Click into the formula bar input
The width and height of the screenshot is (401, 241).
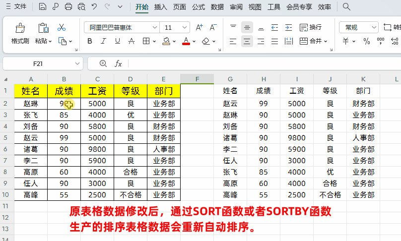[x=265, y=63]
